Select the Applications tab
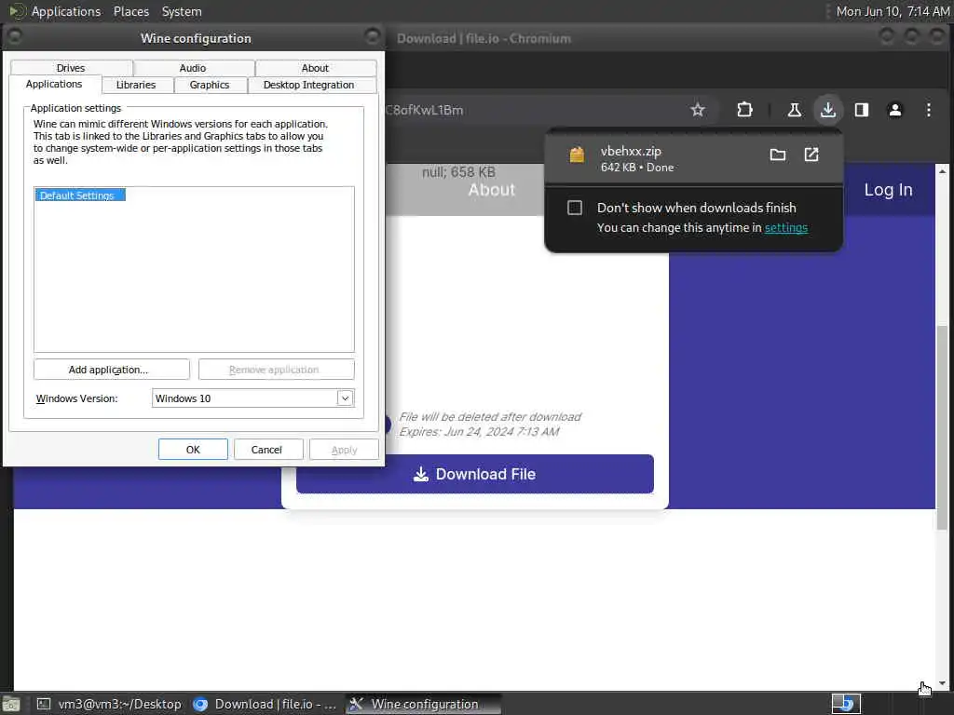Screen dimensions: 954x715 54,84
